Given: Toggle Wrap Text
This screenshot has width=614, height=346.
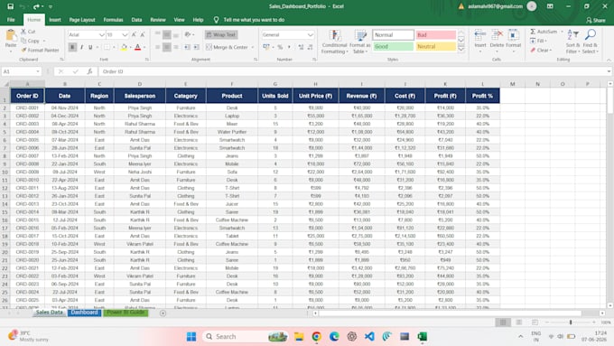Looking at the screenshot, I should (221, 35).
